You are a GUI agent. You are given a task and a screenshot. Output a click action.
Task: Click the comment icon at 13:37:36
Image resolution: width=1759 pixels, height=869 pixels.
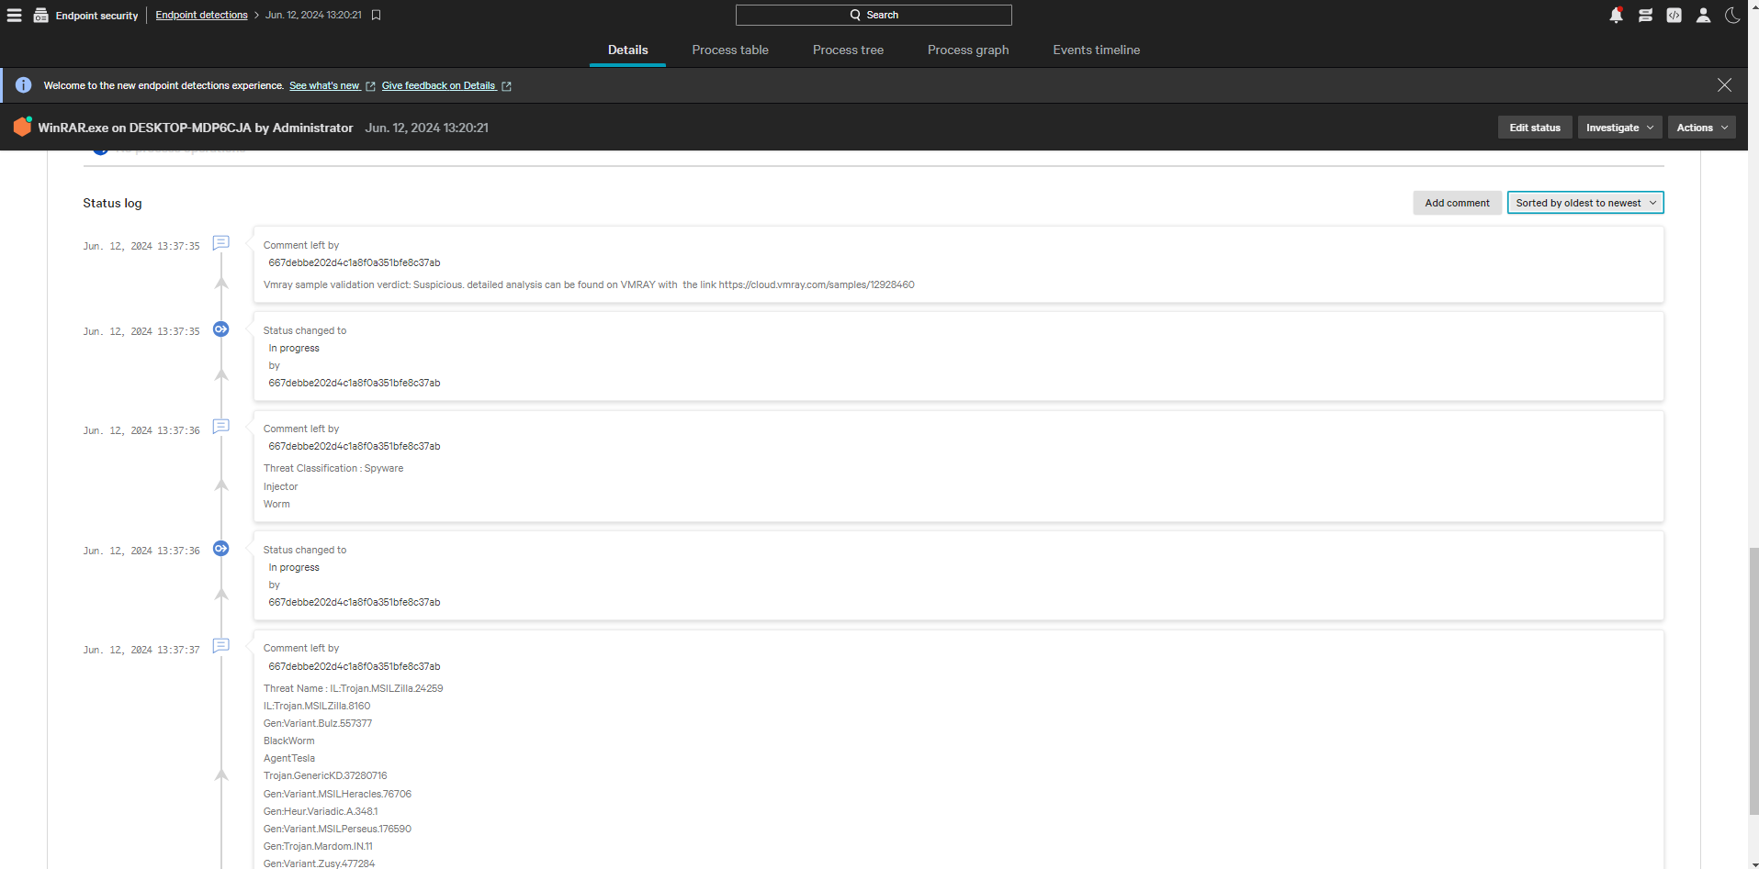[x=220, y=427]
